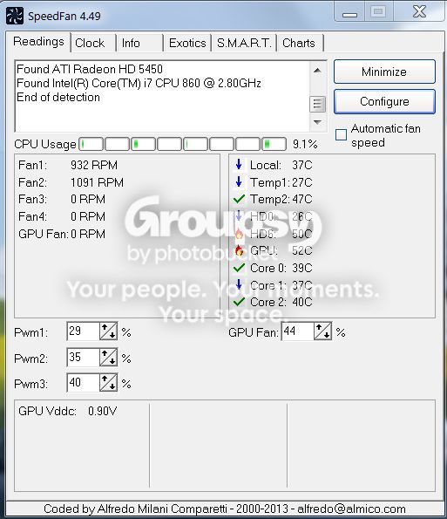
Task: Click the GPU Fan value field showing 44
Action: (x=297, y=331)
